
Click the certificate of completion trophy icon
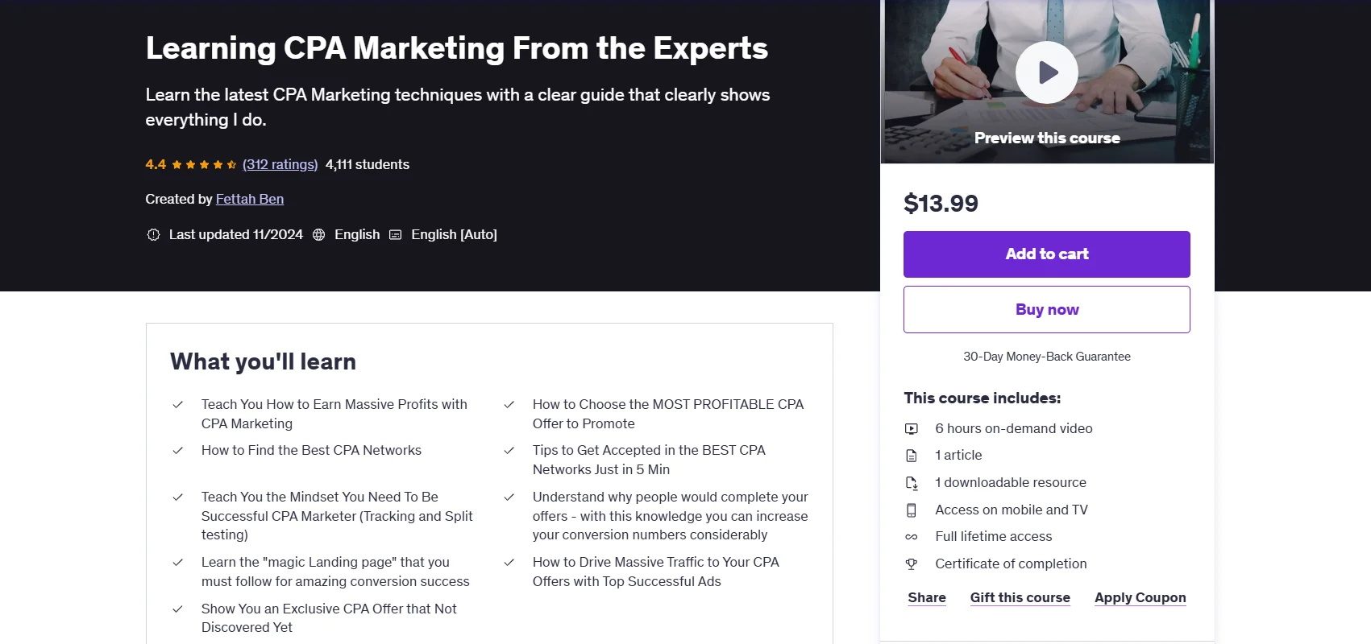tap(912, 563)
